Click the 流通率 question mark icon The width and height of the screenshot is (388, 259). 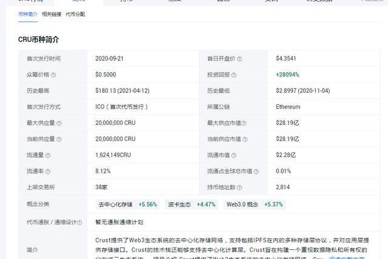coord(47,172)
